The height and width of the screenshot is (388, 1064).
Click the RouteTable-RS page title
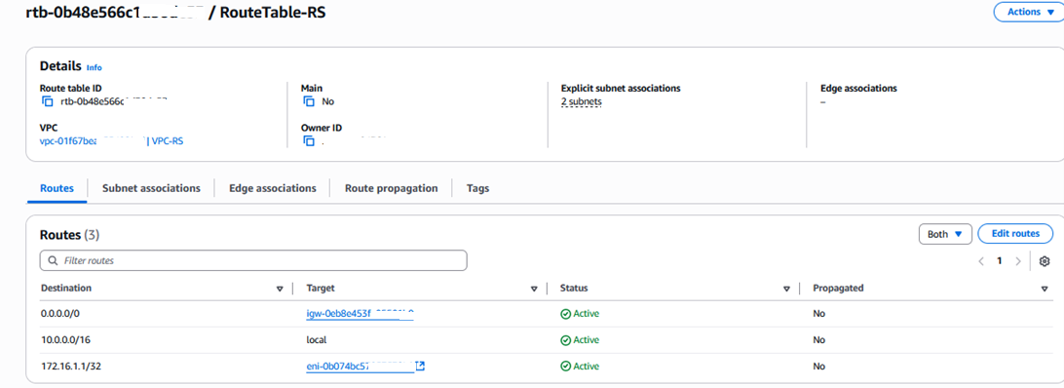pyautogui.click(x=273, y=13)
